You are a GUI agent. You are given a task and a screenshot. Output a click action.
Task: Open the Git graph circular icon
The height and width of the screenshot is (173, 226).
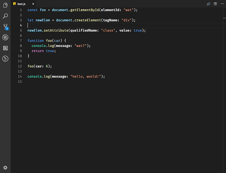[x=5, y=59]
